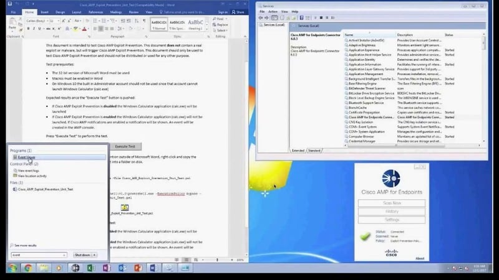Click the Center alignment icon

pos(100,29)
